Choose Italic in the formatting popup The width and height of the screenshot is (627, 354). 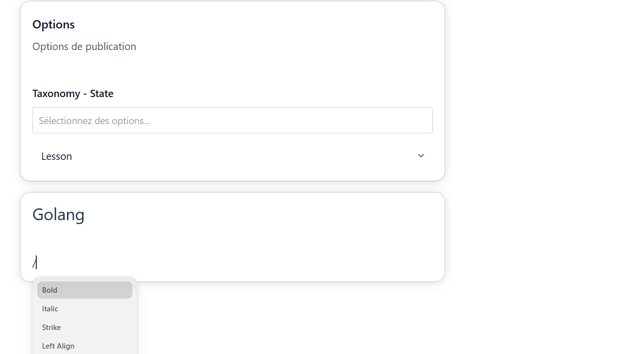click(84, 309)
